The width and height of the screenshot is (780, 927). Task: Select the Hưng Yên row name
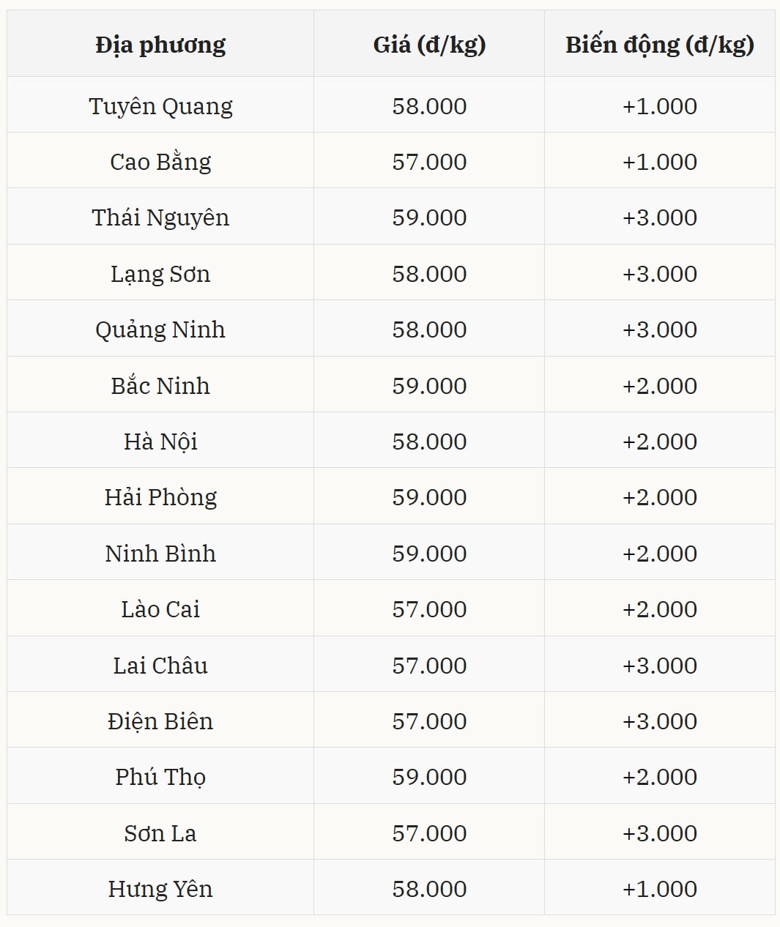[160, 889]
